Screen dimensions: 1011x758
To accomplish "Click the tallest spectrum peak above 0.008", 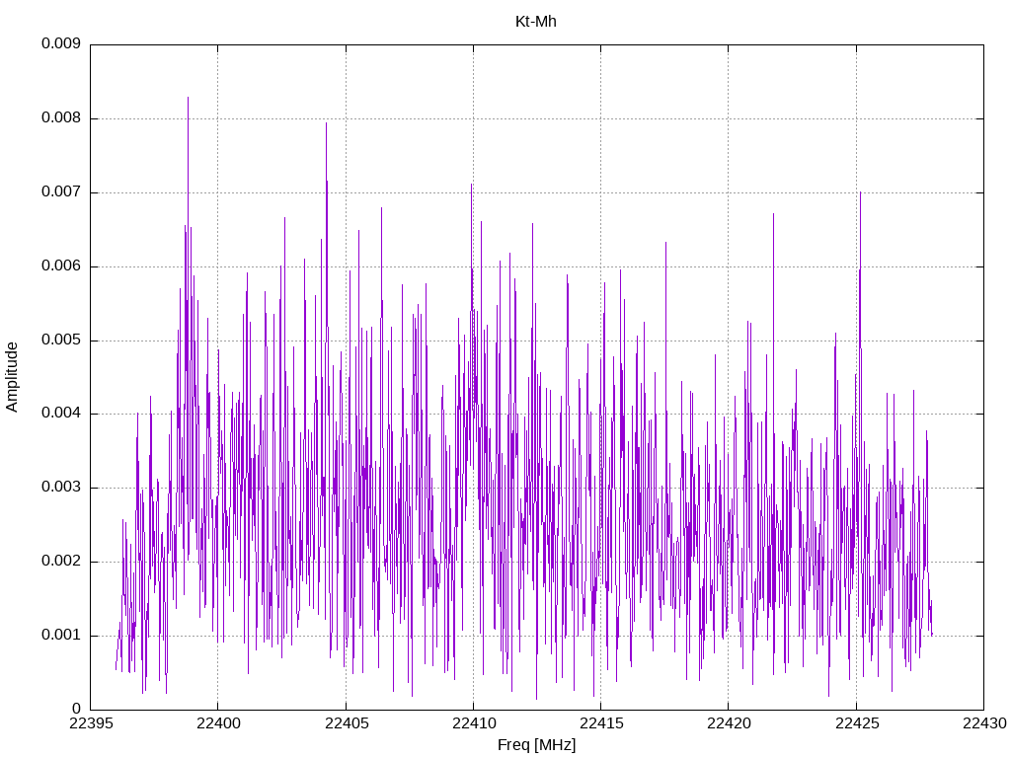I will point(189,99).
